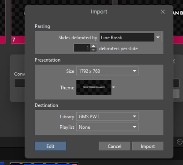Open the Library dropdown showing GMS PWT
Viewport: 183px width, 165px height.
click(107, 117)
